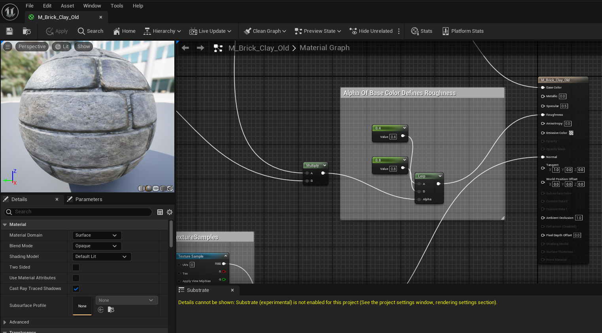The width and height of the screenshot is (602, 333).
Task: Open Material Domain dropdown
Action: click(97, 235)
